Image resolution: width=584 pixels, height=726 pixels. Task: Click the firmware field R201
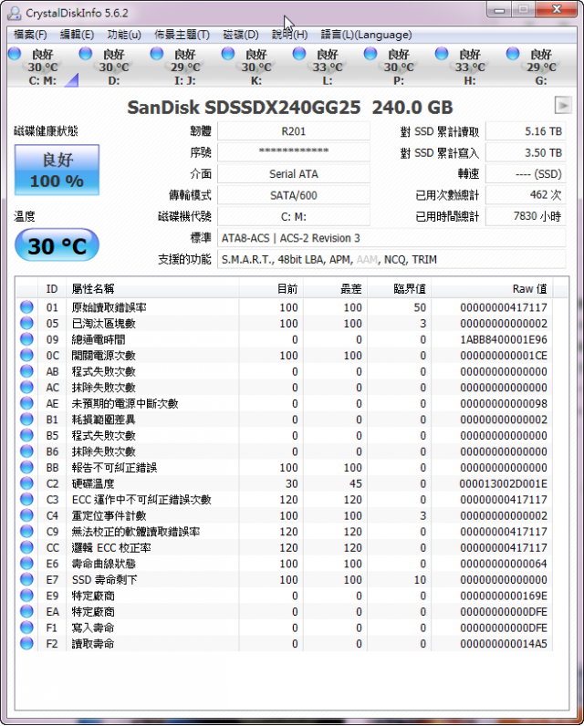point(294,131)
